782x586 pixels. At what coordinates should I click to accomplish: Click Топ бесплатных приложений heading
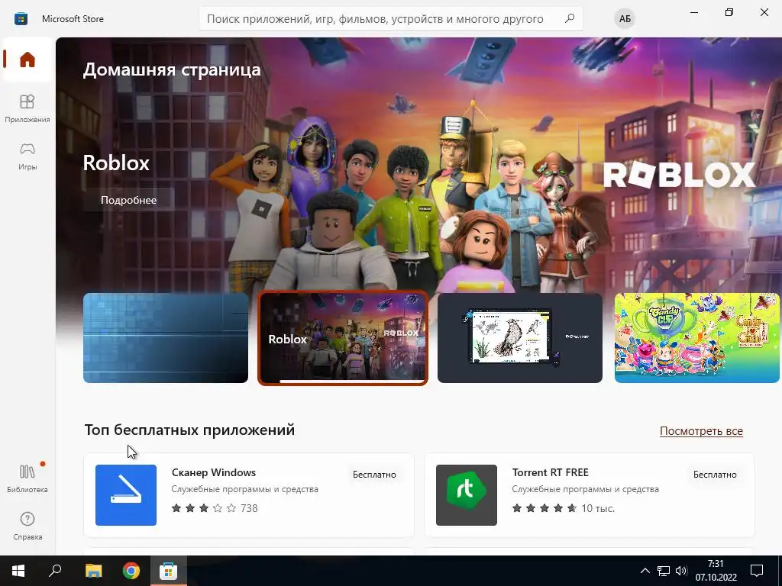189,430
